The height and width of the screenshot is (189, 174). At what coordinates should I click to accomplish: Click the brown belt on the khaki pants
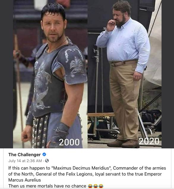(x=124, y=63)
